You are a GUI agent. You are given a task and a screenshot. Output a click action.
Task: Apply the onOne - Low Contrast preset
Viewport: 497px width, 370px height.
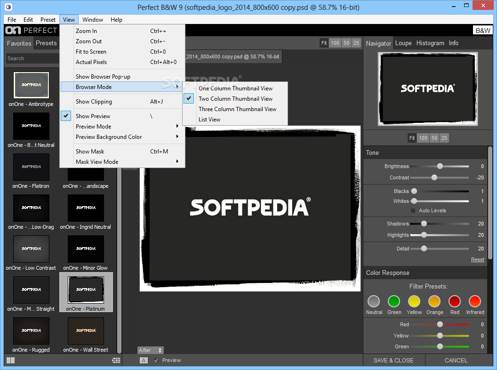(31, 249)
